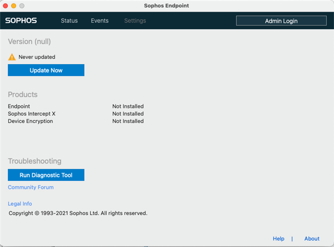Open the Help link

[279, 239]
